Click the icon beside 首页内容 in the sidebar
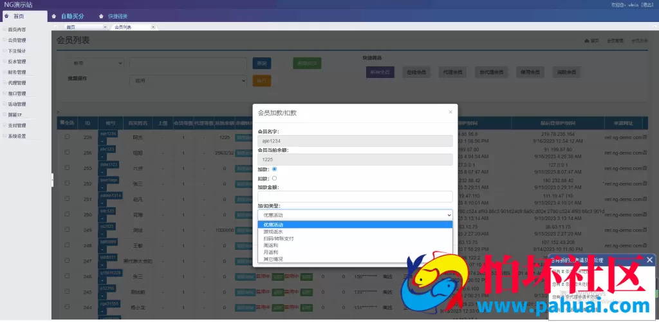Screen dimensions: 659x322 coord(5,30)
